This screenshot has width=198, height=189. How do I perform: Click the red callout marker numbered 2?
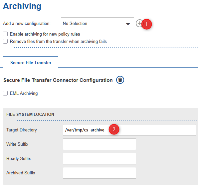coord(114,129)
